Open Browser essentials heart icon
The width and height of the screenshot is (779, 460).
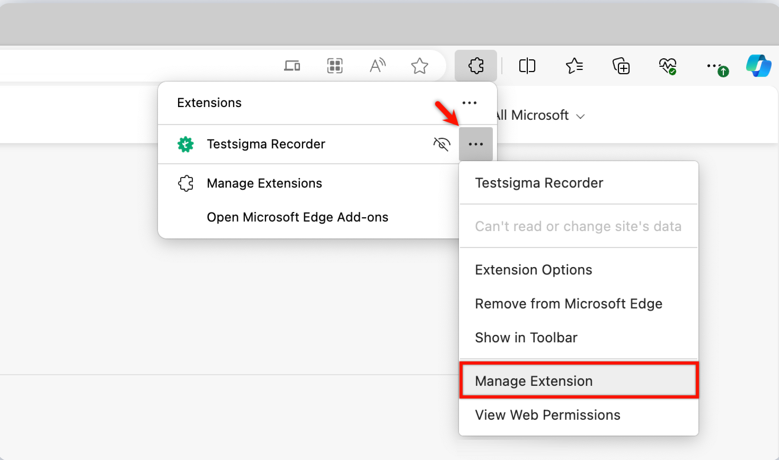[x=668, y=66]
